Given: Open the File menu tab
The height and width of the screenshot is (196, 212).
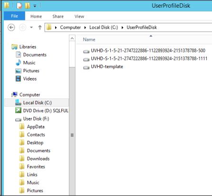Looking at the screenshot, I should [14, 16].
